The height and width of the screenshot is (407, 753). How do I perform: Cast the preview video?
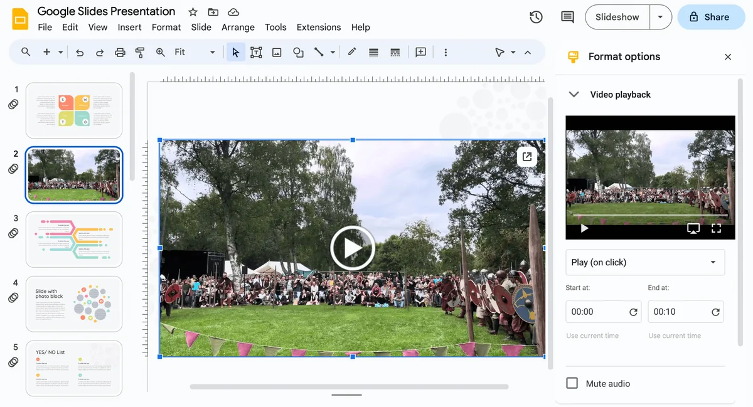coord(693,229)
